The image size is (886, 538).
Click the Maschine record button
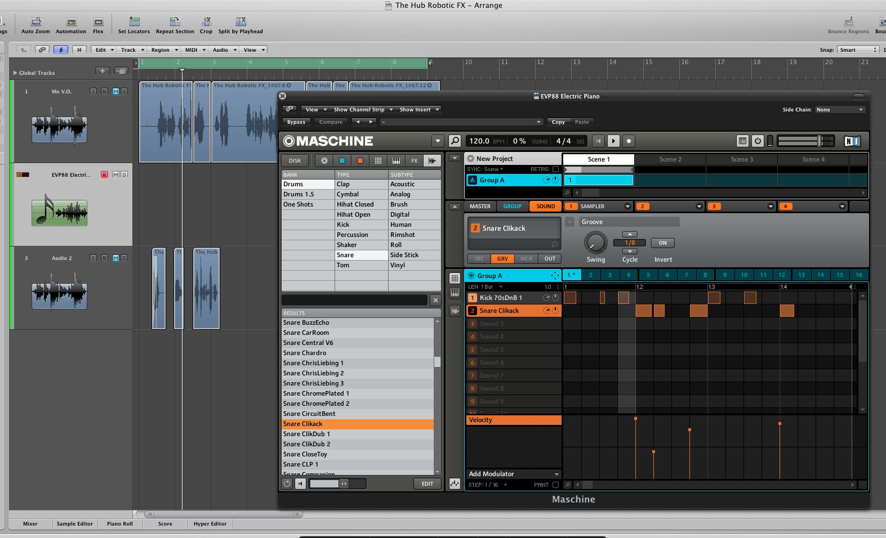(x=629, y=141)
